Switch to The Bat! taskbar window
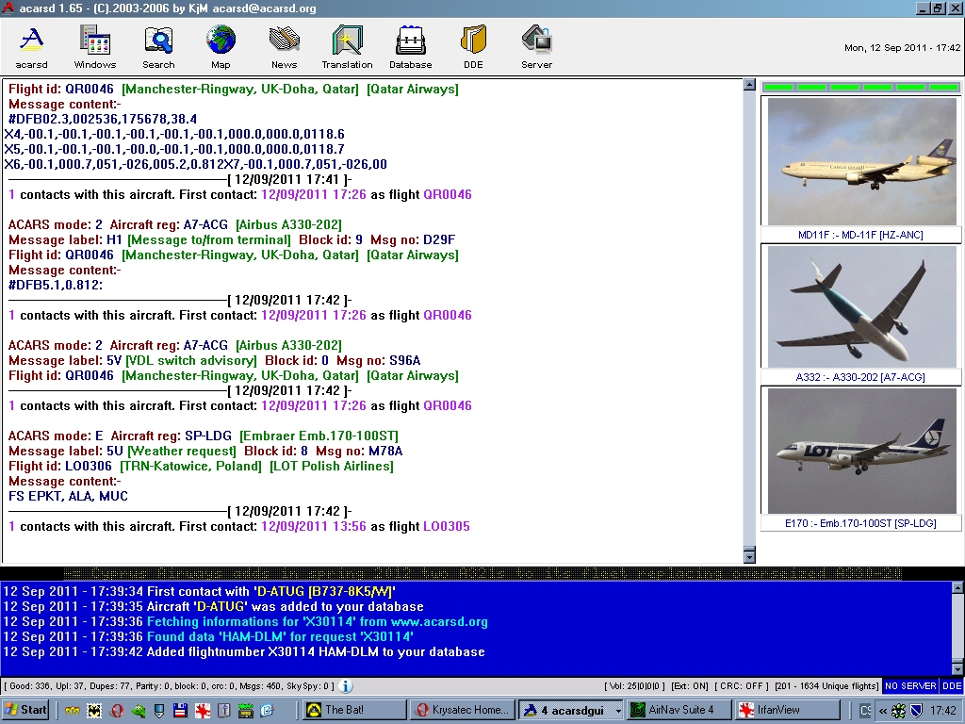 coord(355,710)
